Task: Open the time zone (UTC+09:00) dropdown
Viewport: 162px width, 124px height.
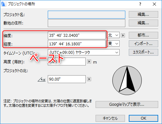Action: tap(84, 52)
